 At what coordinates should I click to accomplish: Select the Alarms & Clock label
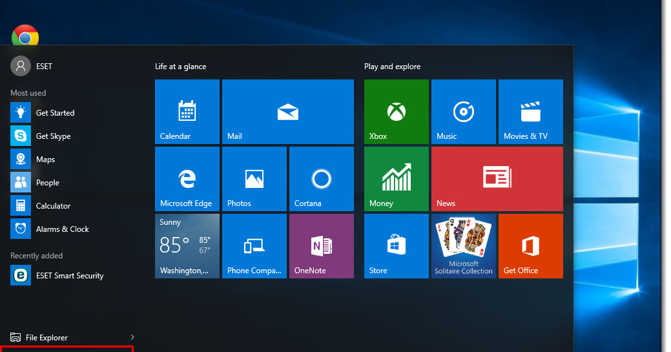pyautogui.click(x=63, y=229)
